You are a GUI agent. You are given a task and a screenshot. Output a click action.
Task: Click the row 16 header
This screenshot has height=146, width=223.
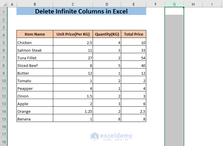[x=4, y=127]
